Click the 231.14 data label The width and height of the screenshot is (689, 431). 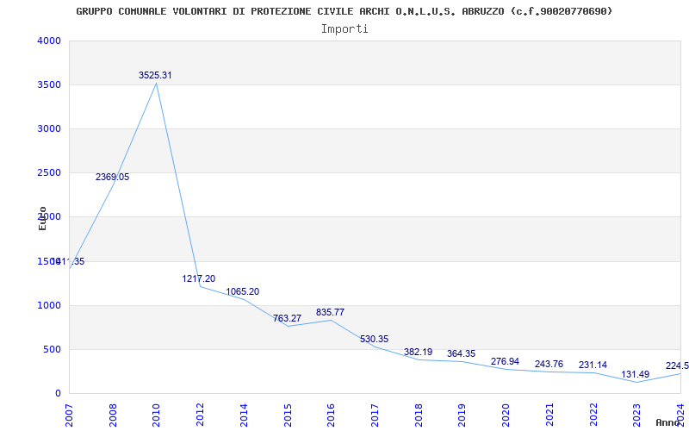pos(593,365)
